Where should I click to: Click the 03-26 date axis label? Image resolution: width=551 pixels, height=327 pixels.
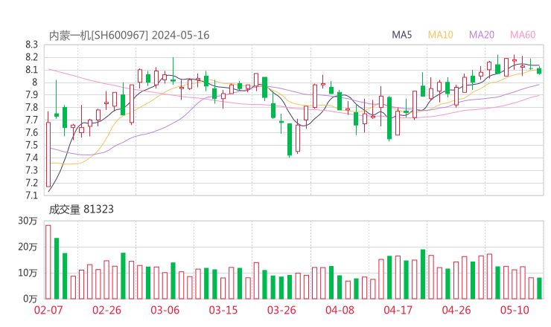pyautogui.click(x=281, y=310)
